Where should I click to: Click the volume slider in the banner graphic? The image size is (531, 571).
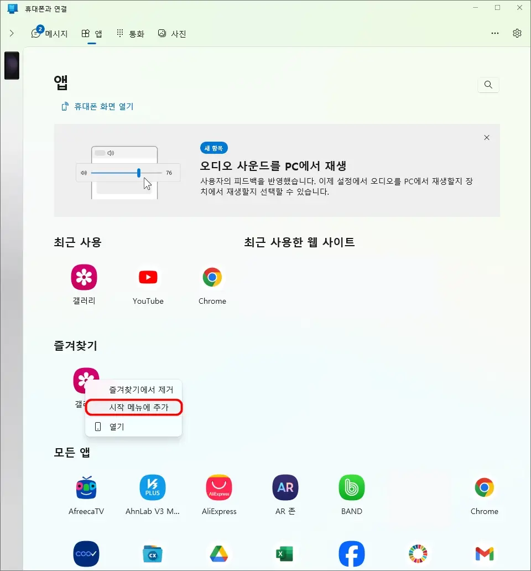pos(138,172)
